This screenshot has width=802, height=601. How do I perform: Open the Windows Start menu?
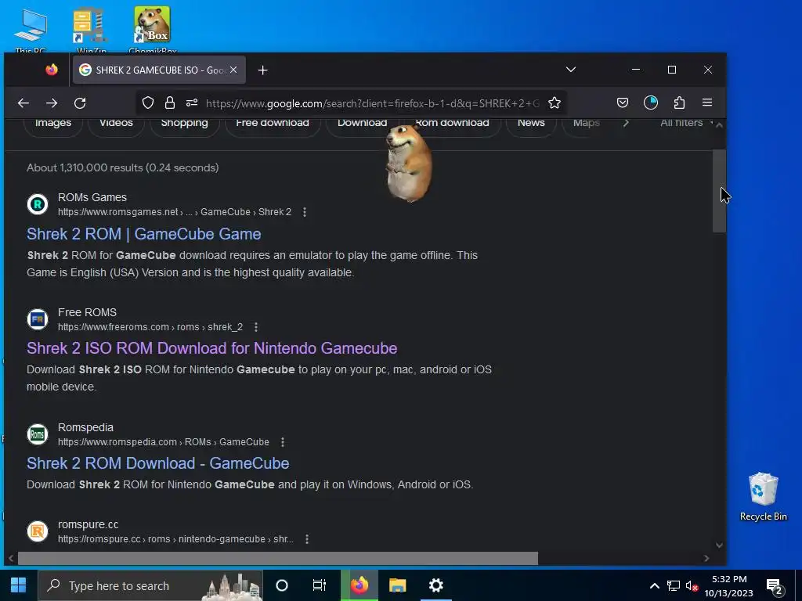[x=19, y=585]
